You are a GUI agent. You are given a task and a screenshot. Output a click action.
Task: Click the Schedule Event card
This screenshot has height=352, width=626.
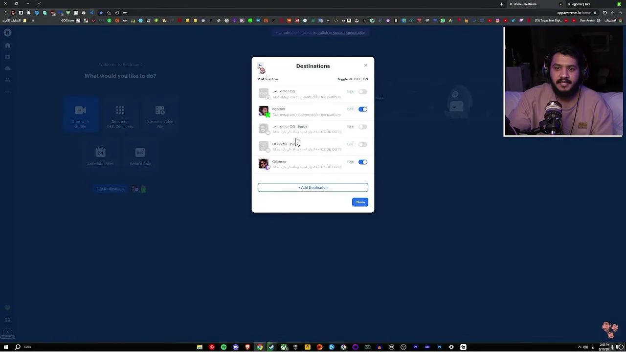[100, 155]
